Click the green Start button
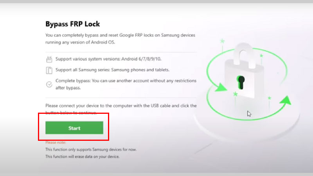The height and width of the screenshot is (176, 313). 74,128
